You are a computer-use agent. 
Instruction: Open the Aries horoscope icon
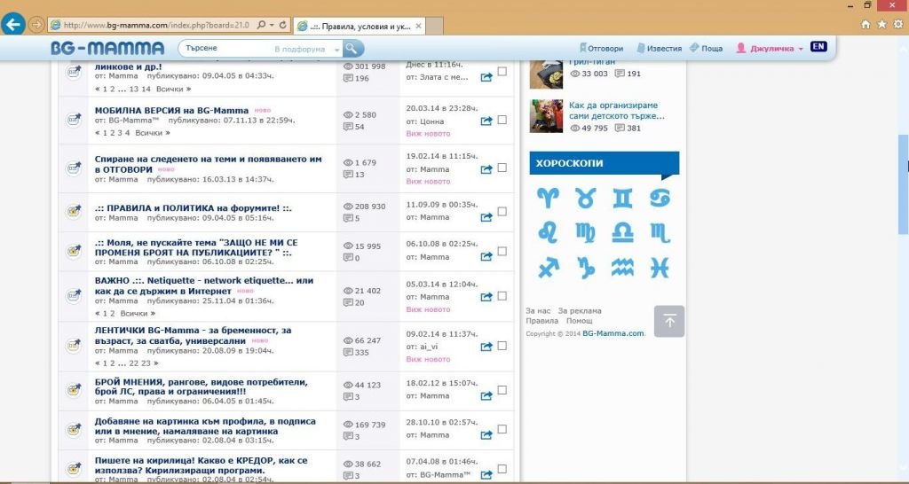548,198
